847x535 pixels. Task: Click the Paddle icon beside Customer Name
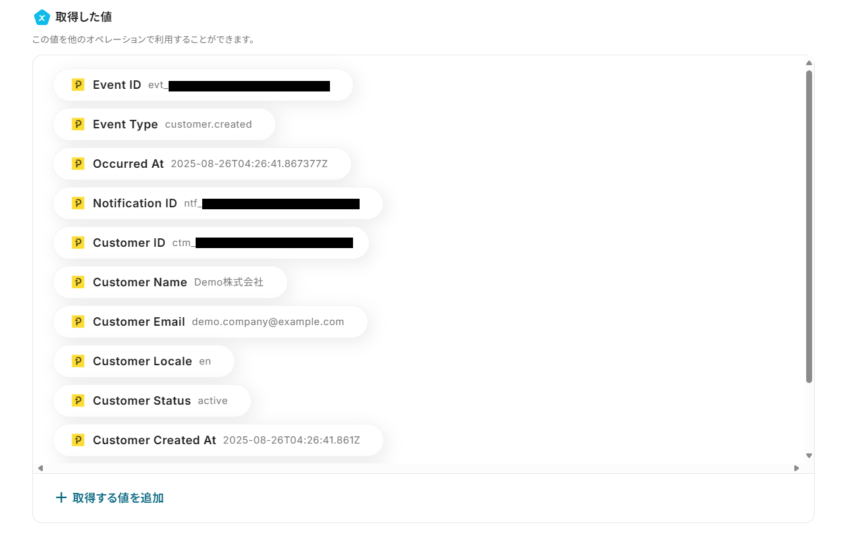click(78, 282)
